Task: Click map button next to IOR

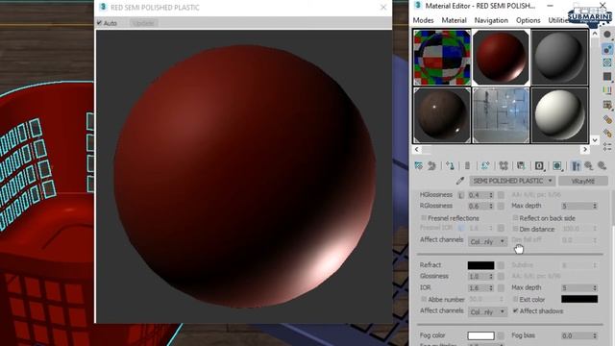Action: (x=501, y=288)
